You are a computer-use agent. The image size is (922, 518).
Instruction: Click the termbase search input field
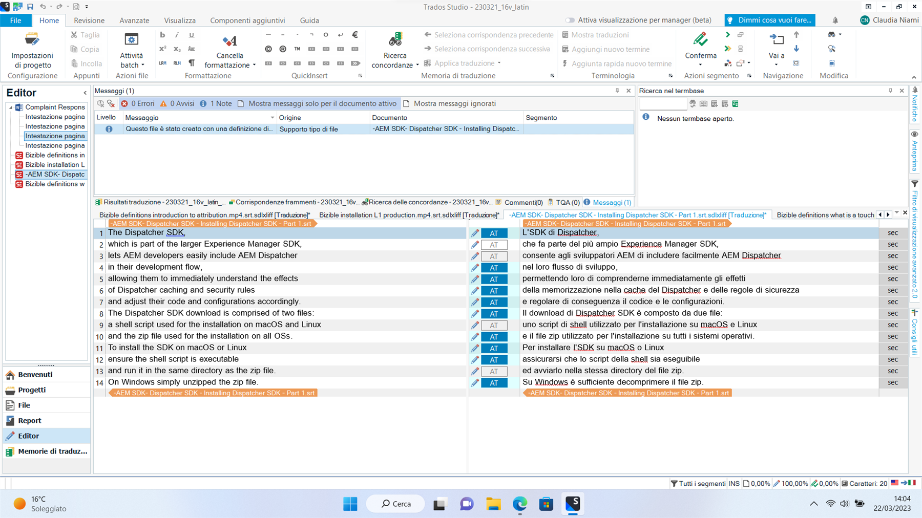coord(663,104)
